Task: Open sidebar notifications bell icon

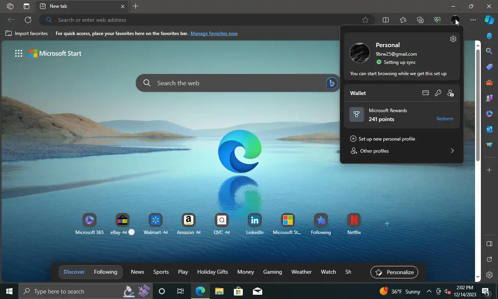Action: click(x=489, y=36)
